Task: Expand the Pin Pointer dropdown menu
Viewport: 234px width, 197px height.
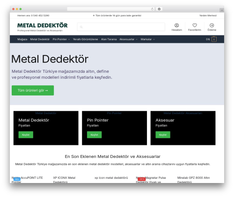Action: tap(61, 39)
